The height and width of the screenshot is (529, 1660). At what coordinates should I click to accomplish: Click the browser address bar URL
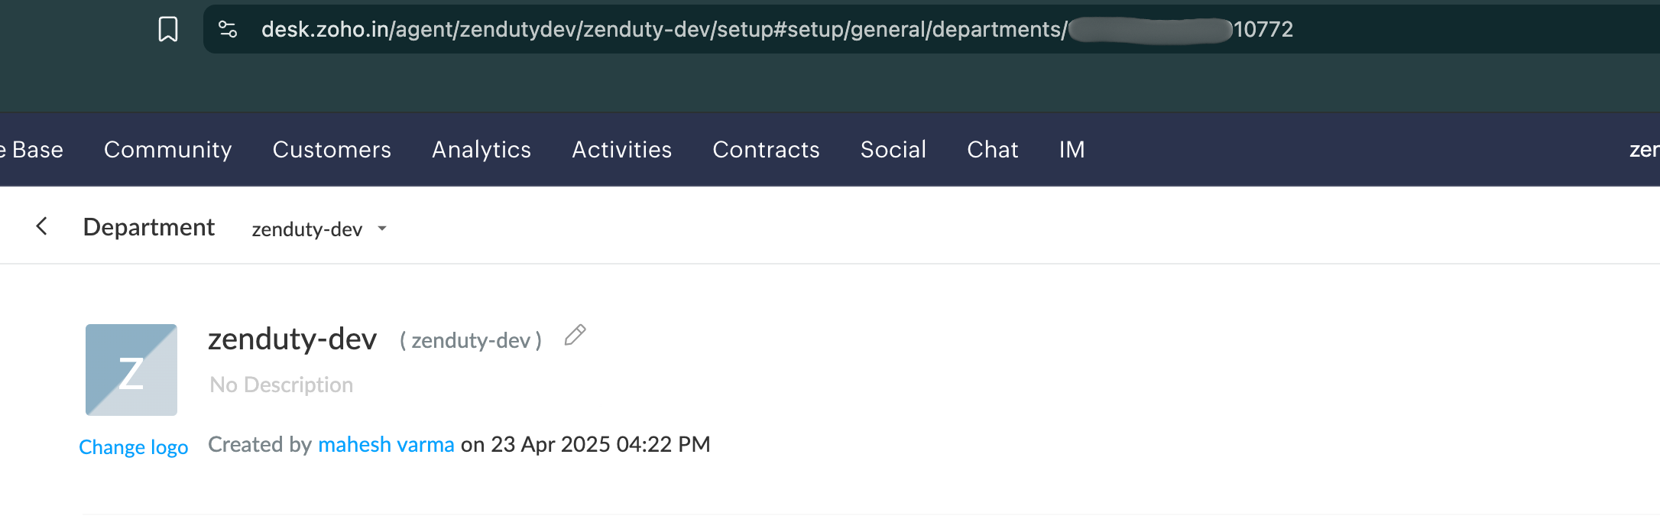tap(777, 29)
